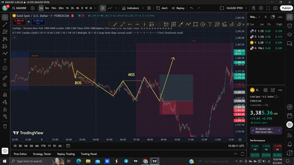Viewport: 294px width, 165px height.
Task: Click the Publish button
Action: pyautogui.click(x=287, y=8)
